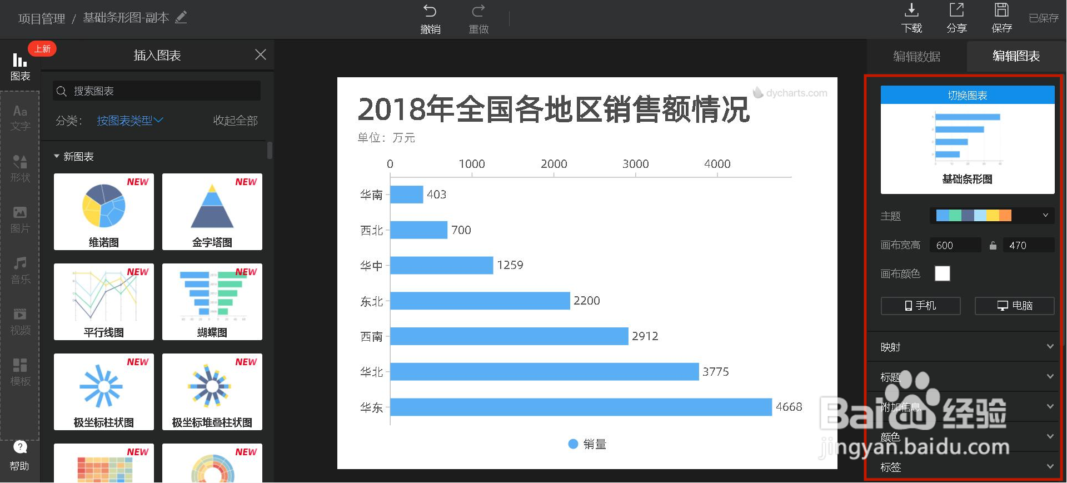Close the 插入图表 panel
The width and height of the screenshot is (1067, 483).
[260, 54]
